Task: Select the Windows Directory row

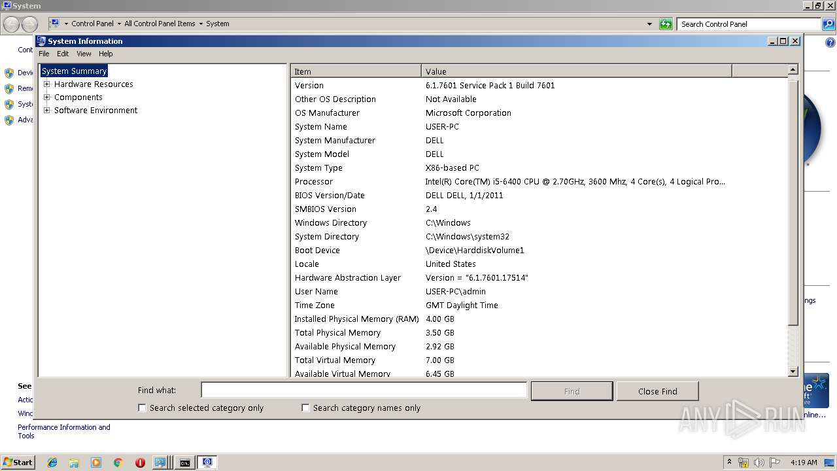Action: tap(539, 222)
